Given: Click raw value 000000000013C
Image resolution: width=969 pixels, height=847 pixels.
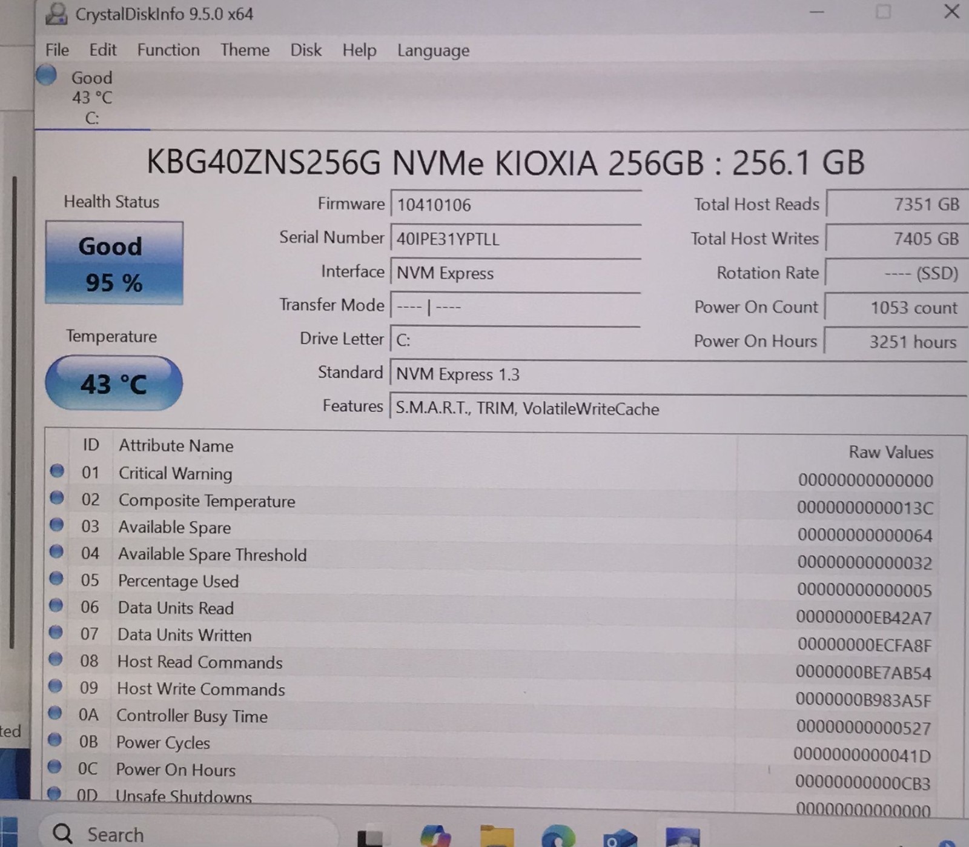Looking at the screenshot, I should [x=865, y=508].
